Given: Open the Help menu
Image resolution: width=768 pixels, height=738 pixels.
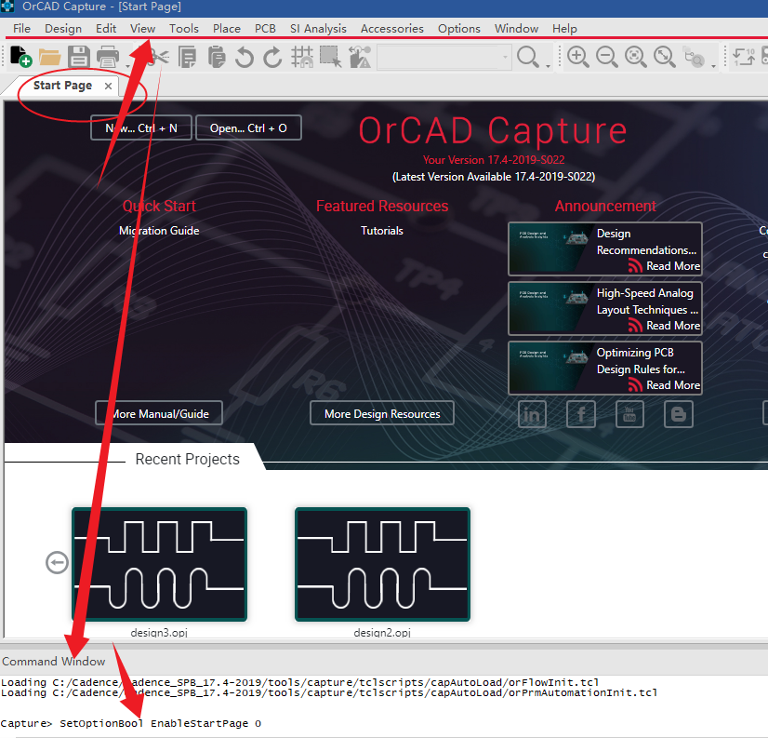Looking at the screenshot, I should [x=564, y=29].
